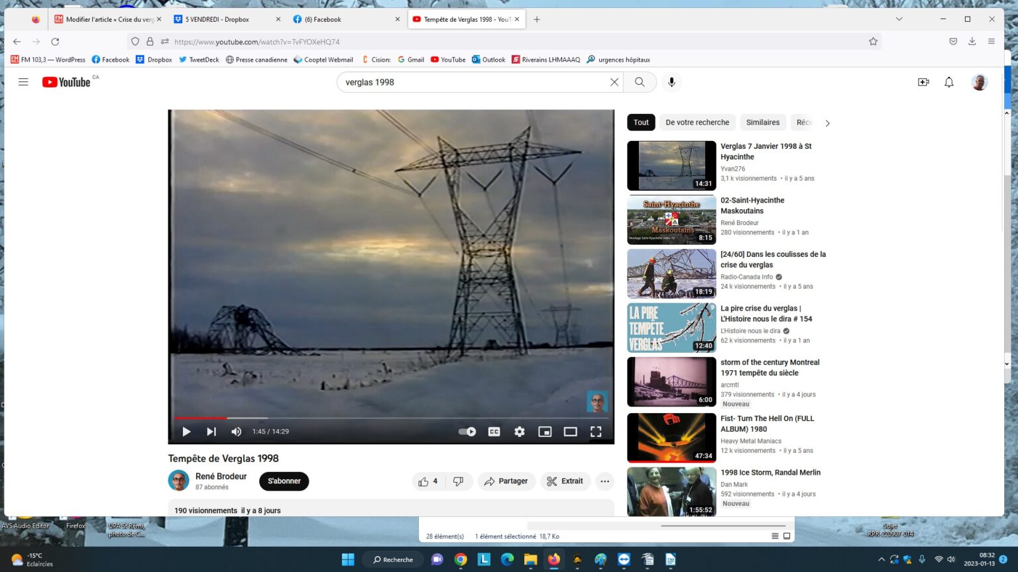The width and height of the screenshot is (1018, 572).
Task: Open YouTube notifications bell
Action: pyautogui.click(x=949, y=82)
